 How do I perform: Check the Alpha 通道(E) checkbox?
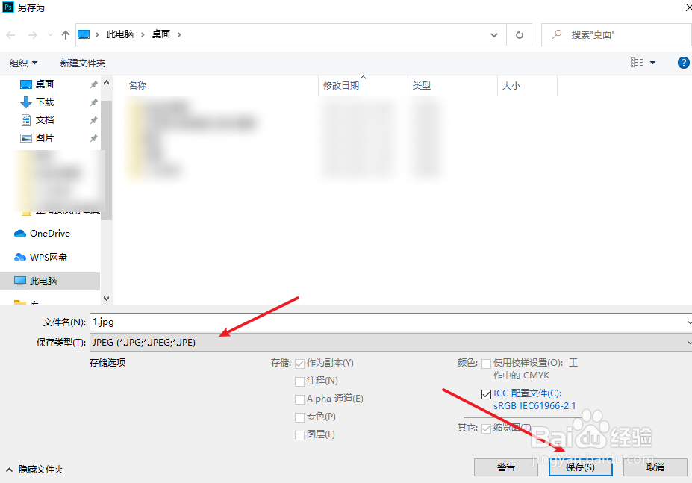tap(300, 399)
